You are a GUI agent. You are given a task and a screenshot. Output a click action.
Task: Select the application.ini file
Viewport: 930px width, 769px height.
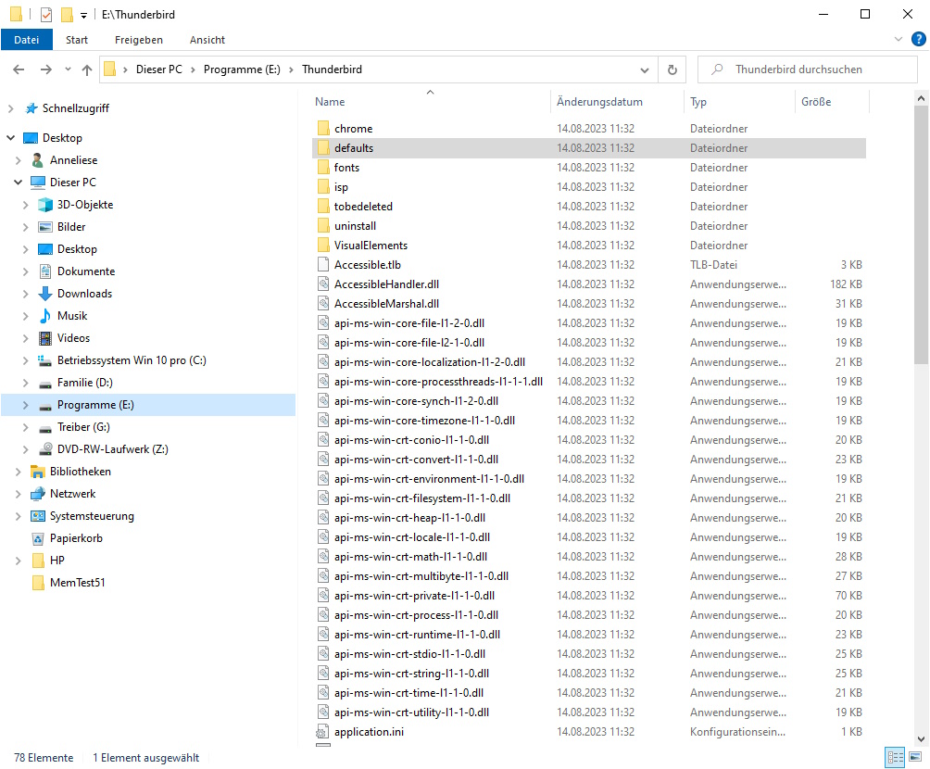368,732
